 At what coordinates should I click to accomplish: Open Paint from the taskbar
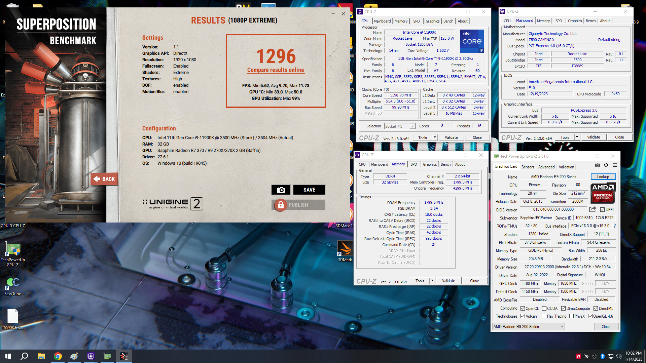[74, 356]
